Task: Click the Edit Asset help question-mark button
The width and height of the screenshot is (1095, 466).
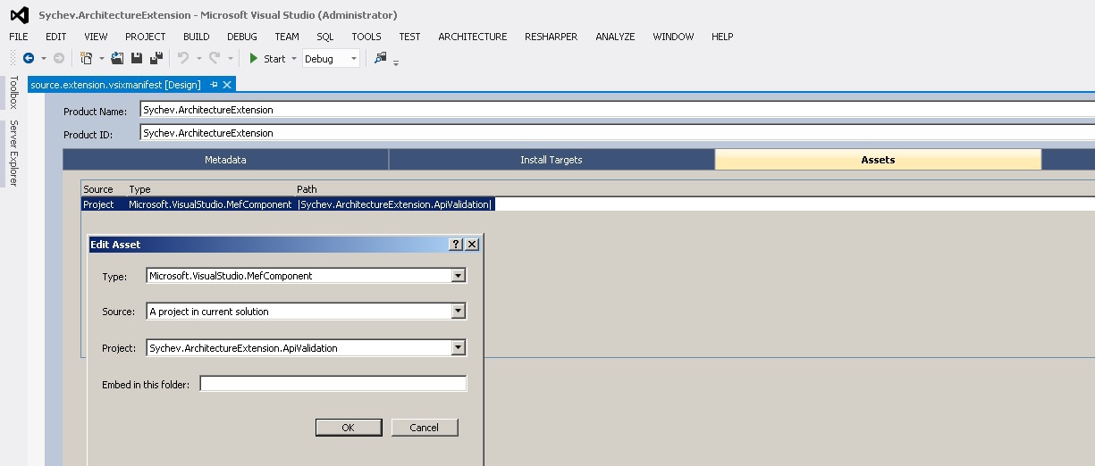Action: coord(456,244)
